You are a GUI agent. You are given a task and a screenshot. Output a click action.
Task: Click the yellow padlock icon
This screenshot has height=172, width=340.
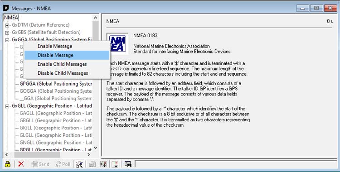pos(8,164)
